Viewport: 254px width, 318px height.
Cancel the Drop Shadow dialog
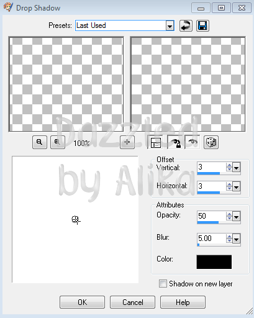click(132, 302)
